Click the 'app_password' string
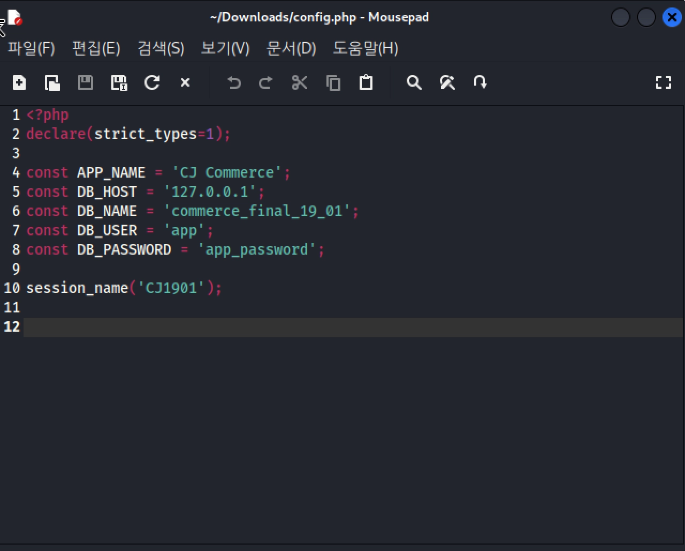Viewport: 685px width, 551px height. (x=257, y=250)
